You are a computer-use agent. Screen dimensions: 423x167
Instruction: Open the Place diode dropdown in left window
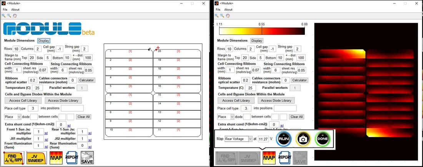(13, 117)
